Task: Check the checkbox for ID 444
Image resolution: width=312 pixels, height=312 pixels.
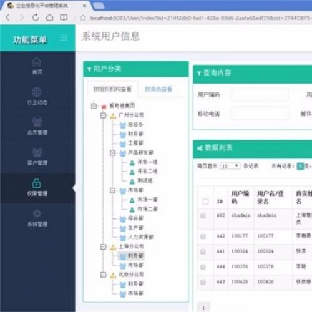Action: 203,267
